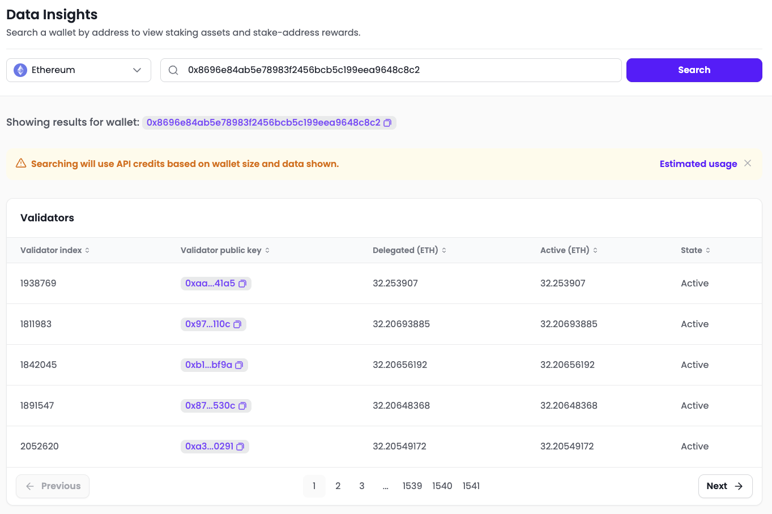The height and width of the screenshot is (514, 772).
Task: Dismiss the API credits warning banner
Action: point(748,163)
